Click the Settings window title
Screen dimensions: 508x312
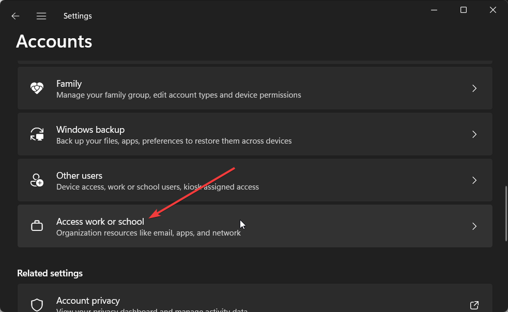pyautogui.click(x=78, y=16)
